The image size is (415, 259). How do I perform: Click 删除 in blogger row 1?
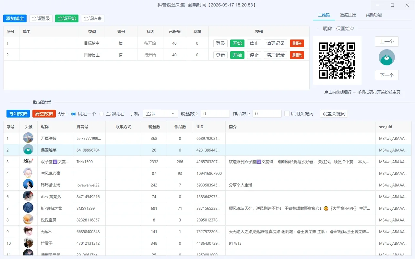[x=297, y=43]
